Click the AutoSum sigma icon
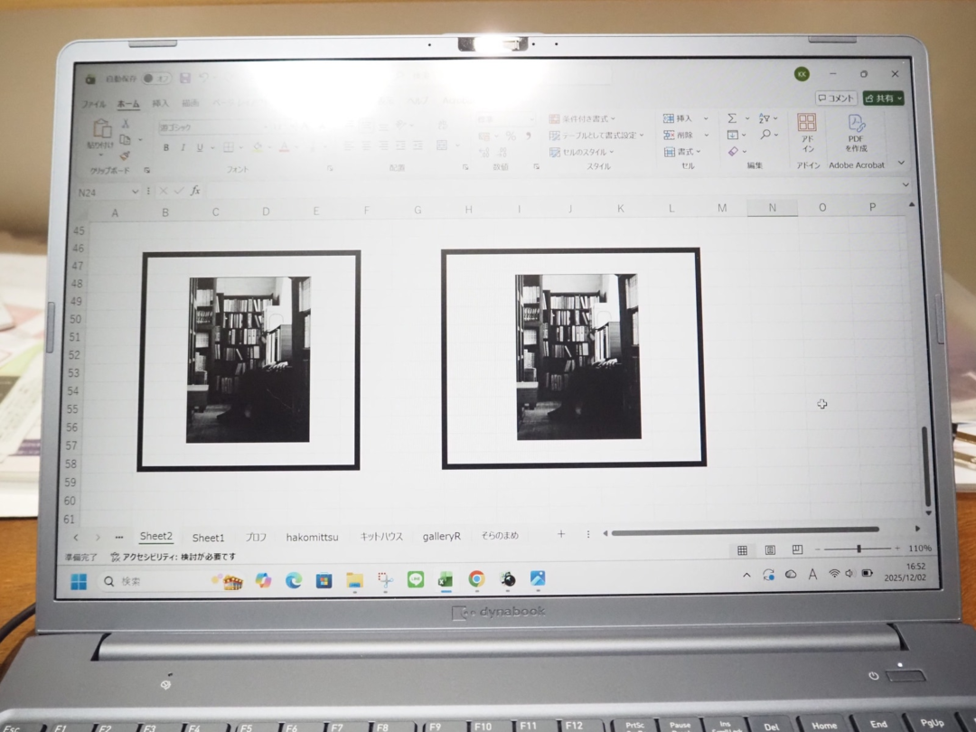976x732 pixels. click(x=732, y=118)
